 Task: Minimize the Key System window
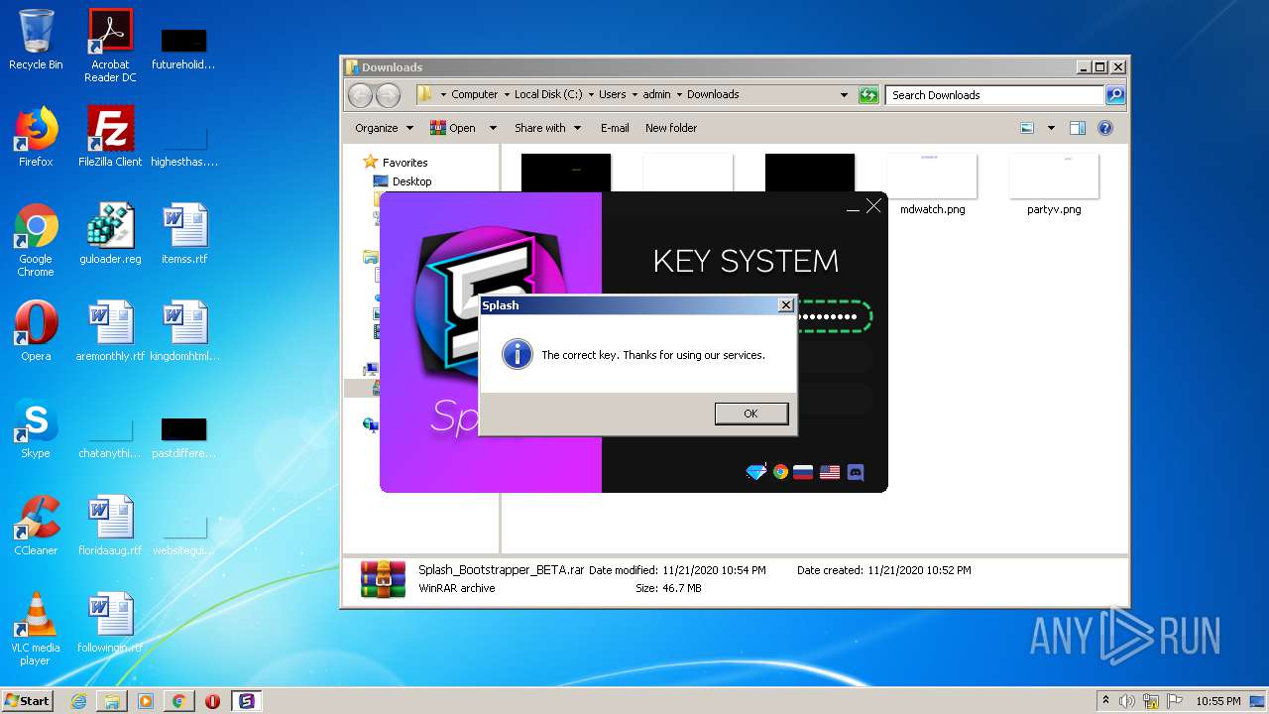coord(853,207)
